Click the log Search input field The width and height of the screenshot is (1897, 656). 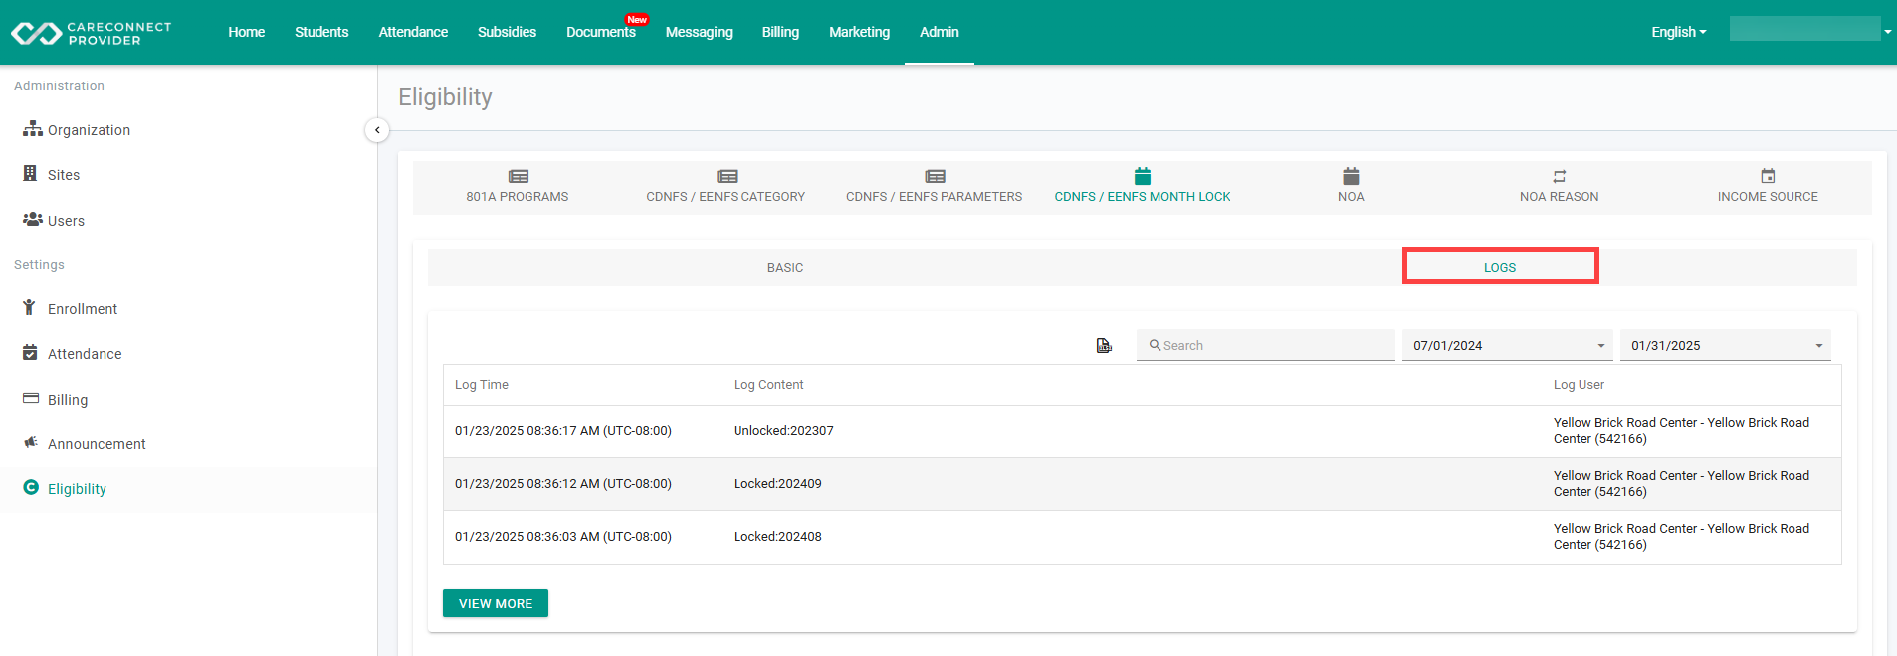point(1266,345)
